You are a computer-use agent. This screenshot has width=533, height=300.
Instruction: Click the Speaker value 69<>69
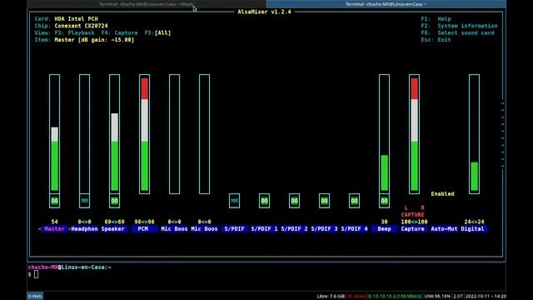point(115,222)
